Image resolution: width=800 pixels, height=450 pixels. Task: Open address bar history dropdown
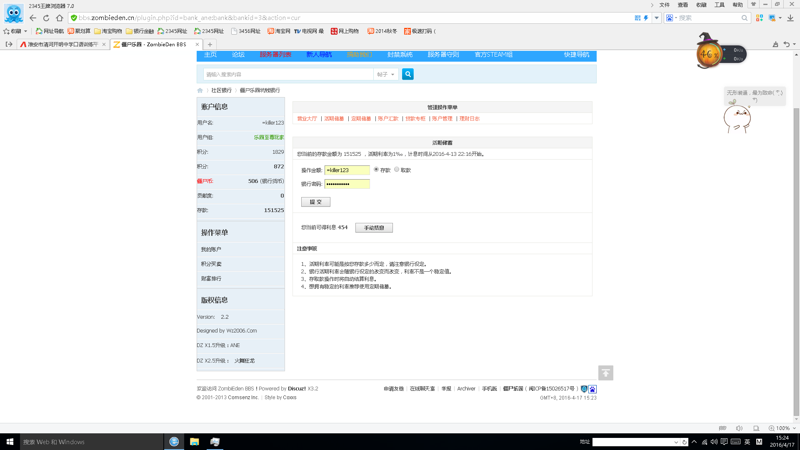point(657,18)
